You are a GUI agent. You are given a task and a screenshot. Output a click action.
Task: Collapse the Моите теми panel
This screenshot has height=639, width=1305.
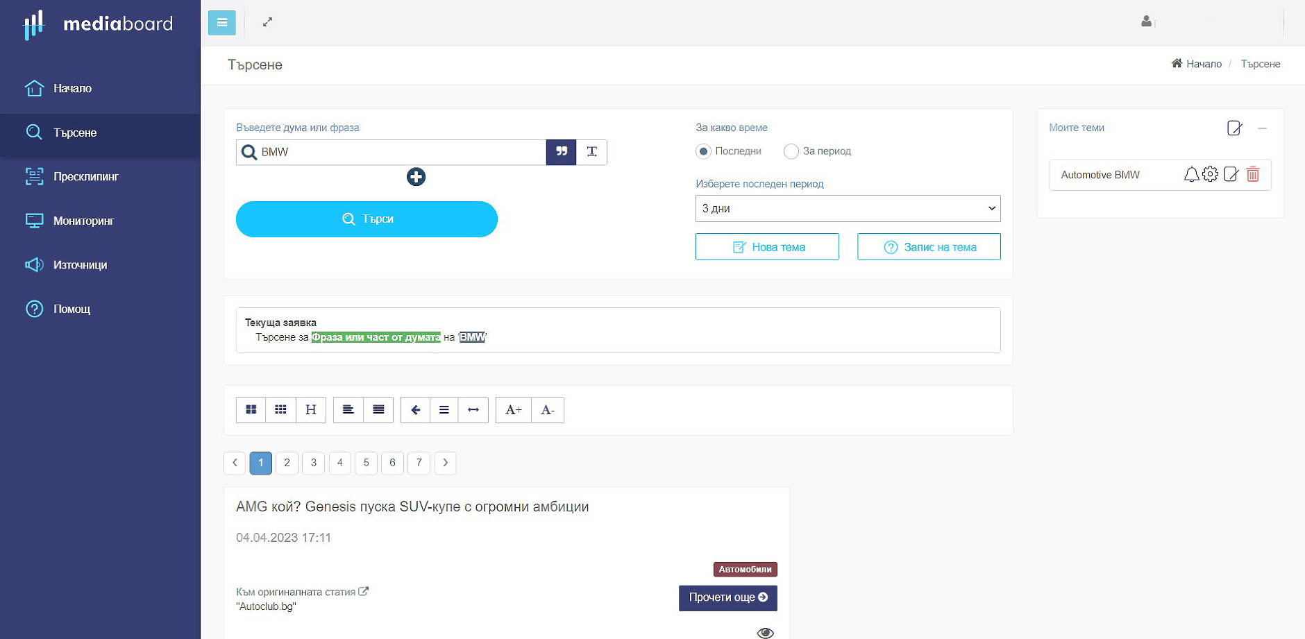(1263, 128)
